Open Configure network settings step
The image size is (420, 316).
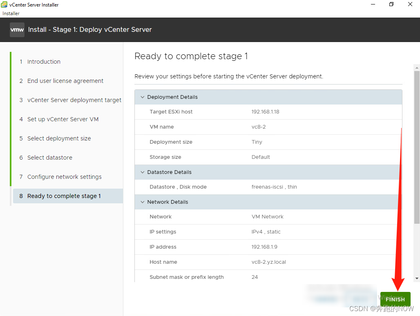click(60, 177)
